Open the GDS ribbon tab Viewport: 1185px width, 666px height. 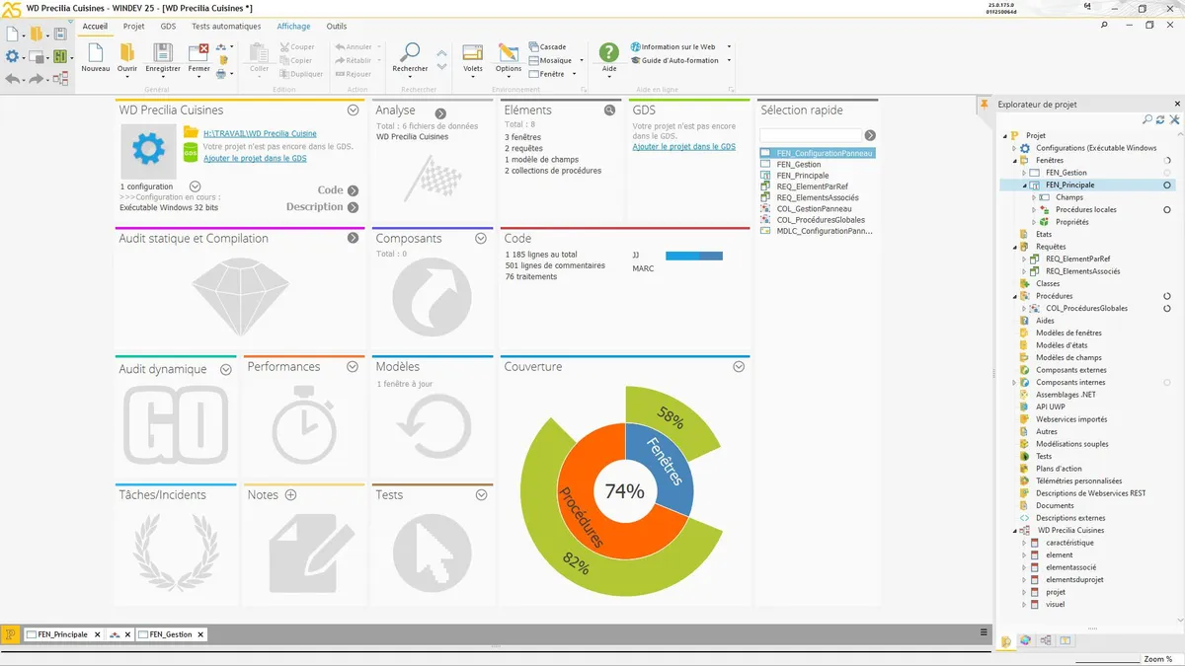(168, 27)
